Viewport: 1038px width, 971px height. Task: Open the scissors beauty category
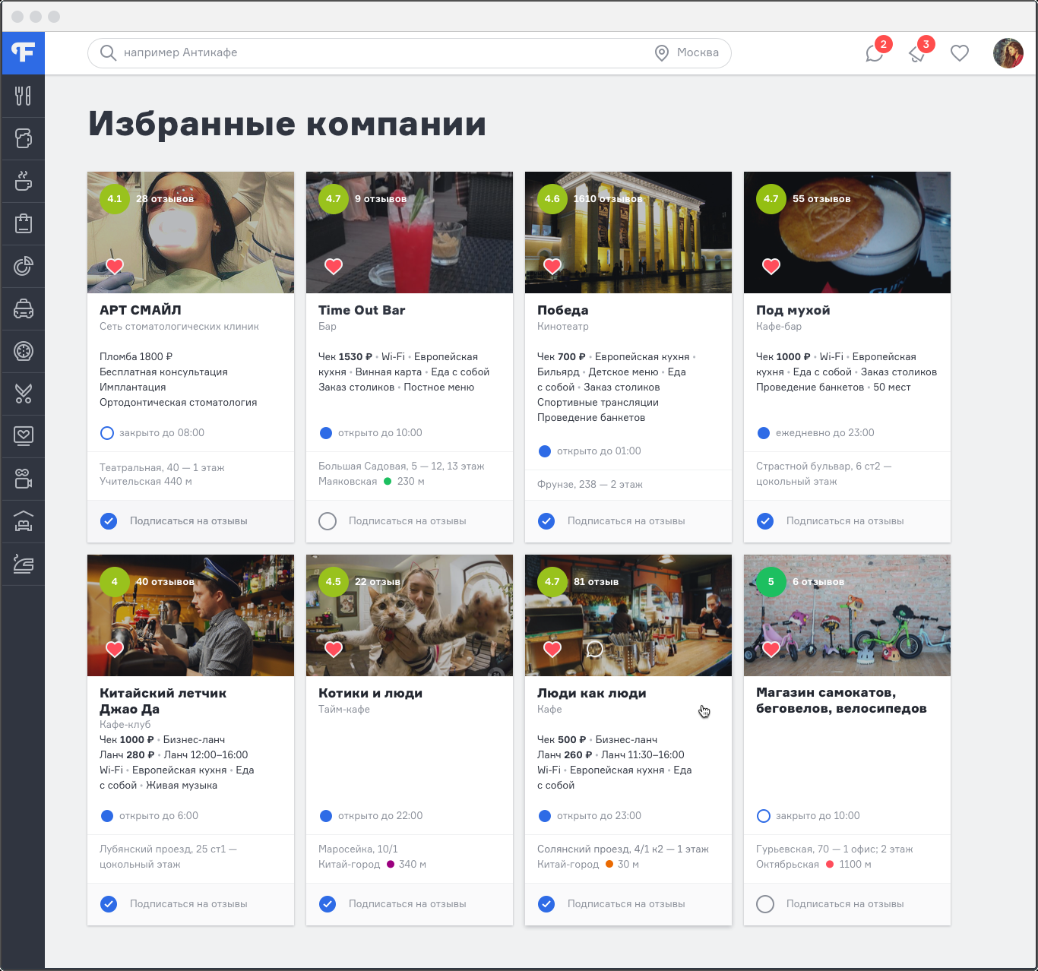click(x=23, y=394)
